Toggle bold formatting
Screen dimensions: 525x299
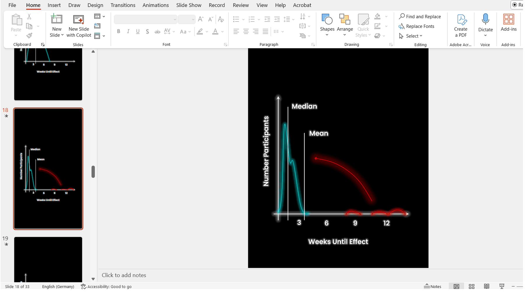coord(118,31)
